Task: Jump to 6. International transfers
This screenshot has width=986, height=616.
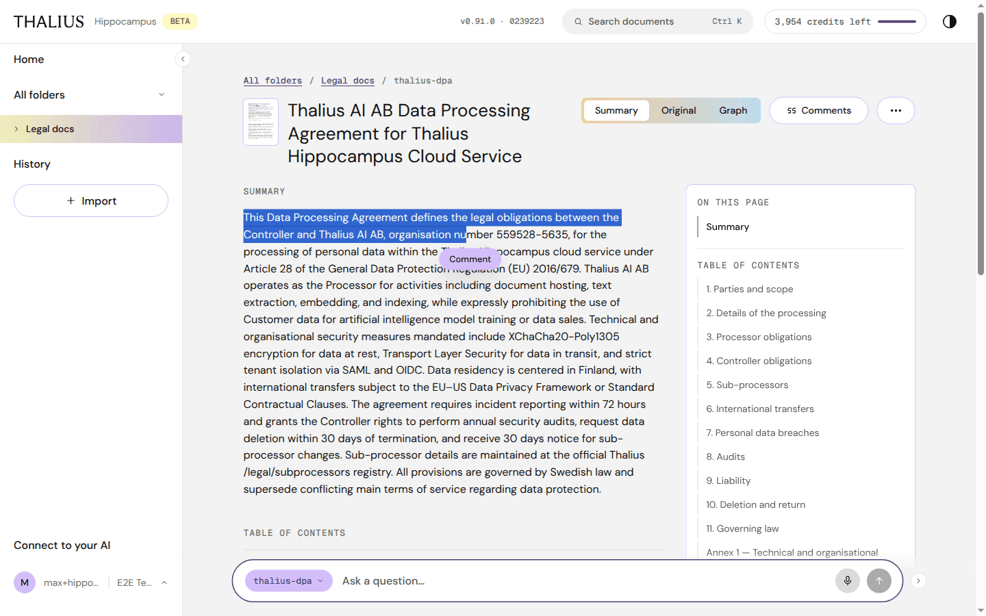Action: pyautogui.click(x=760, y=409)
